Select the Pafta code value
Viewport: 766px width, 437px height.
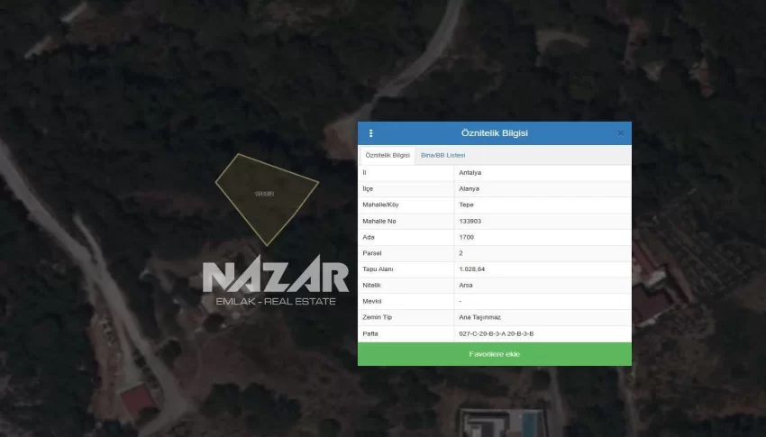[x=496, y=333]
